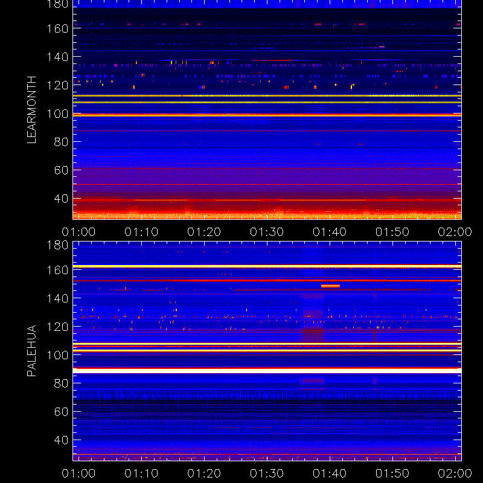Click the 01:40 time label under Palehua plot

pos(330,473)
